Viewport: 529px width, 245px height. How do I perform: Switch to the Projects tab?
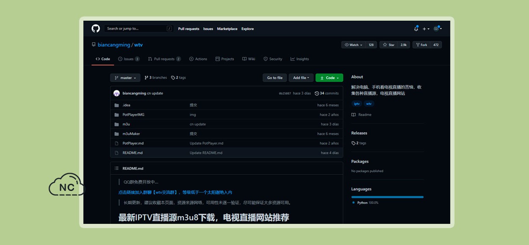pyautogui.click(x=225, y=59)
